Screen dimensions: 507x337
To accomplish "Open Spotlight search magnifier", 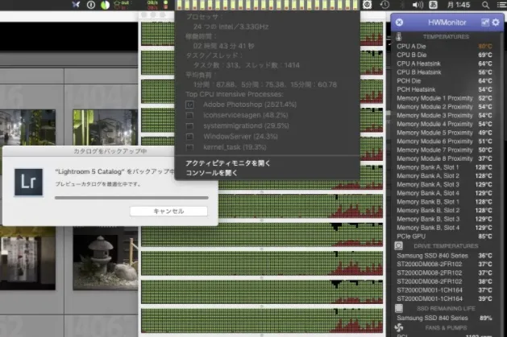I will point(485,5).
